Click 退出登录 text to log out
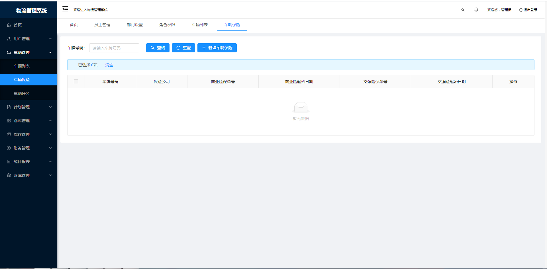The image size is (547, 269). point(530,10)
